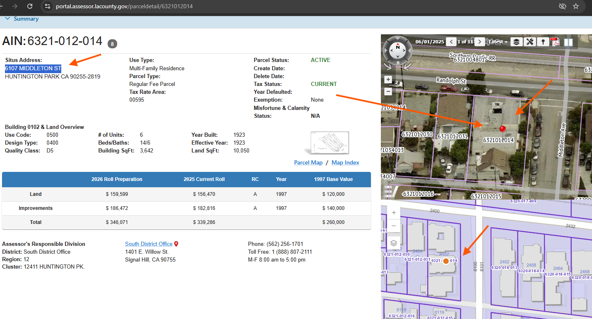Open the Map Index link
The width and height of the screenshot is (592, 319).
tap(345, 162)
